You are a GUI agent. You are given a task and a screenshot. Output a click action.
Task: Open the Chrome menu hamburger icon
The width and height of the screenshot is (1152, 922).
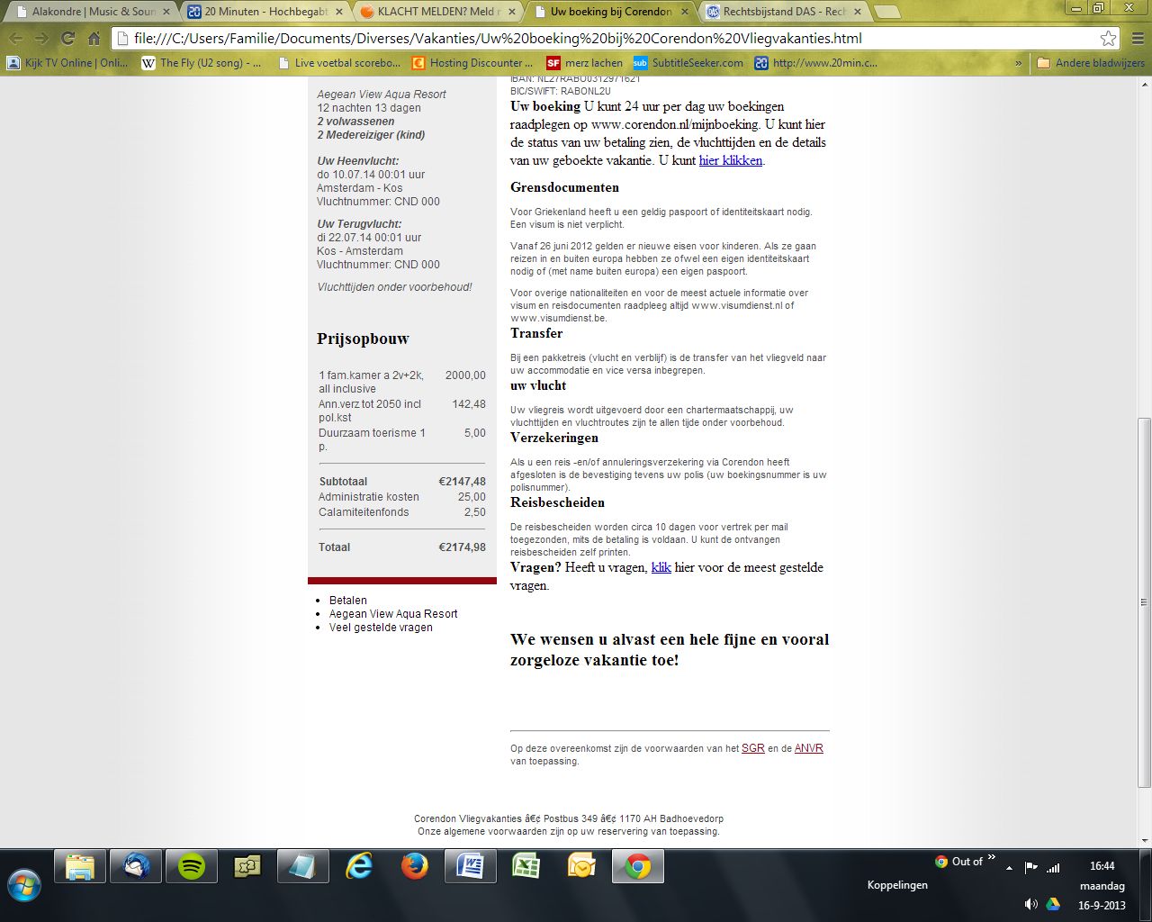coord(1137,39)
